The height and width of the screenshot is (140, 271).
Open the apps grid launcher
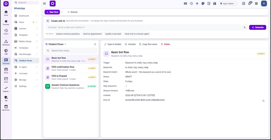256,3
